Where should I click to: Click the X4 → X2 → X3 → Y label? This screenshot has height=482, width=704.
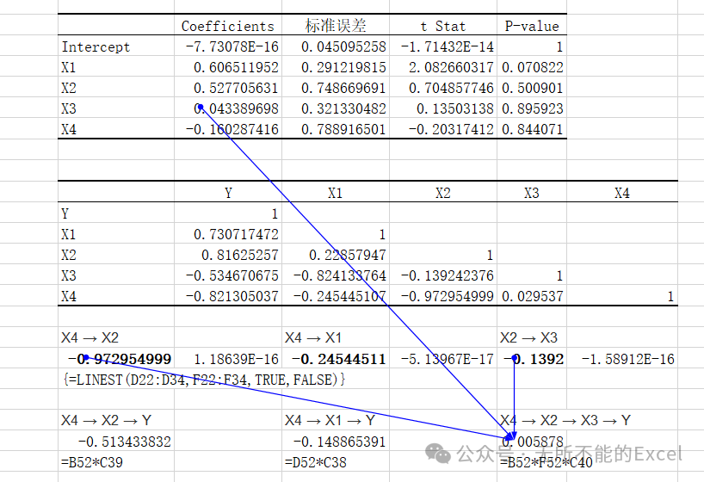point(565,420)
